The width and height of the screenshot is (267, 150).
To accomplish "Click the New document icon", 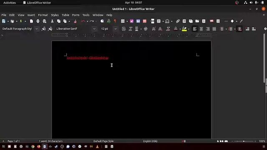I will (4, 21).
